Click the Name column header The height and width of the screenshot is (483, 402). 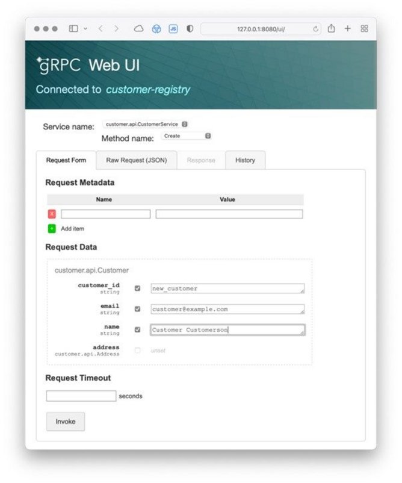click(104, 199)
